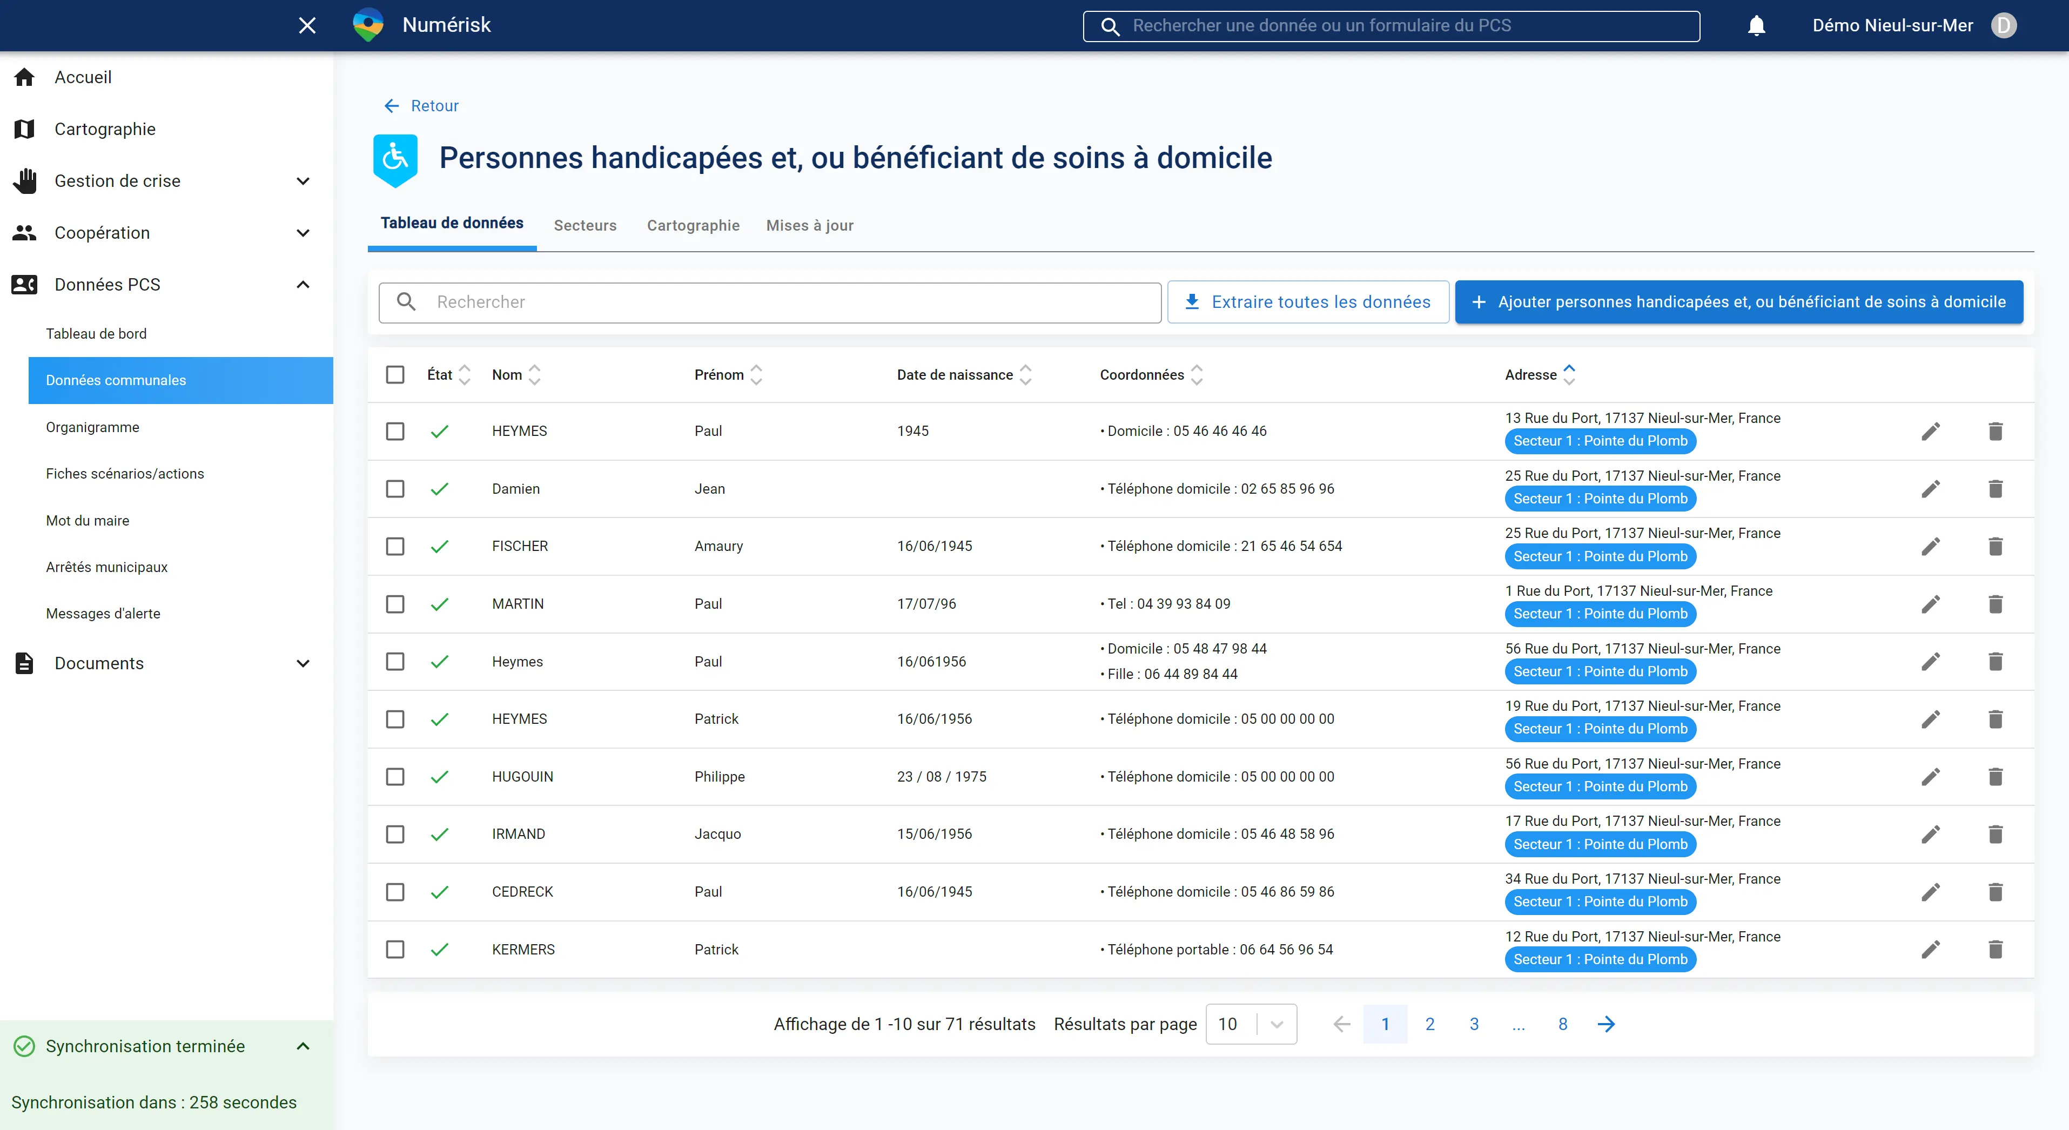Click the Retour link

(x=421, y=106)
